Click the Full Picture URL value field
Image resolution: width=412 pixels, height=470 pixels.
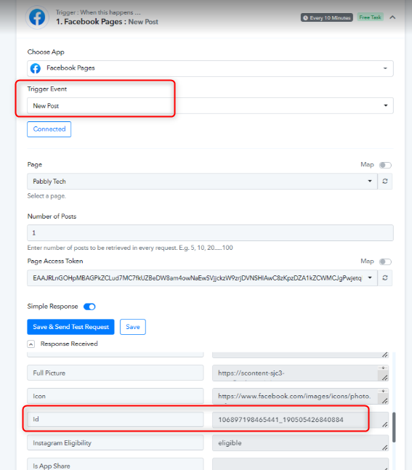pos(300,373)
